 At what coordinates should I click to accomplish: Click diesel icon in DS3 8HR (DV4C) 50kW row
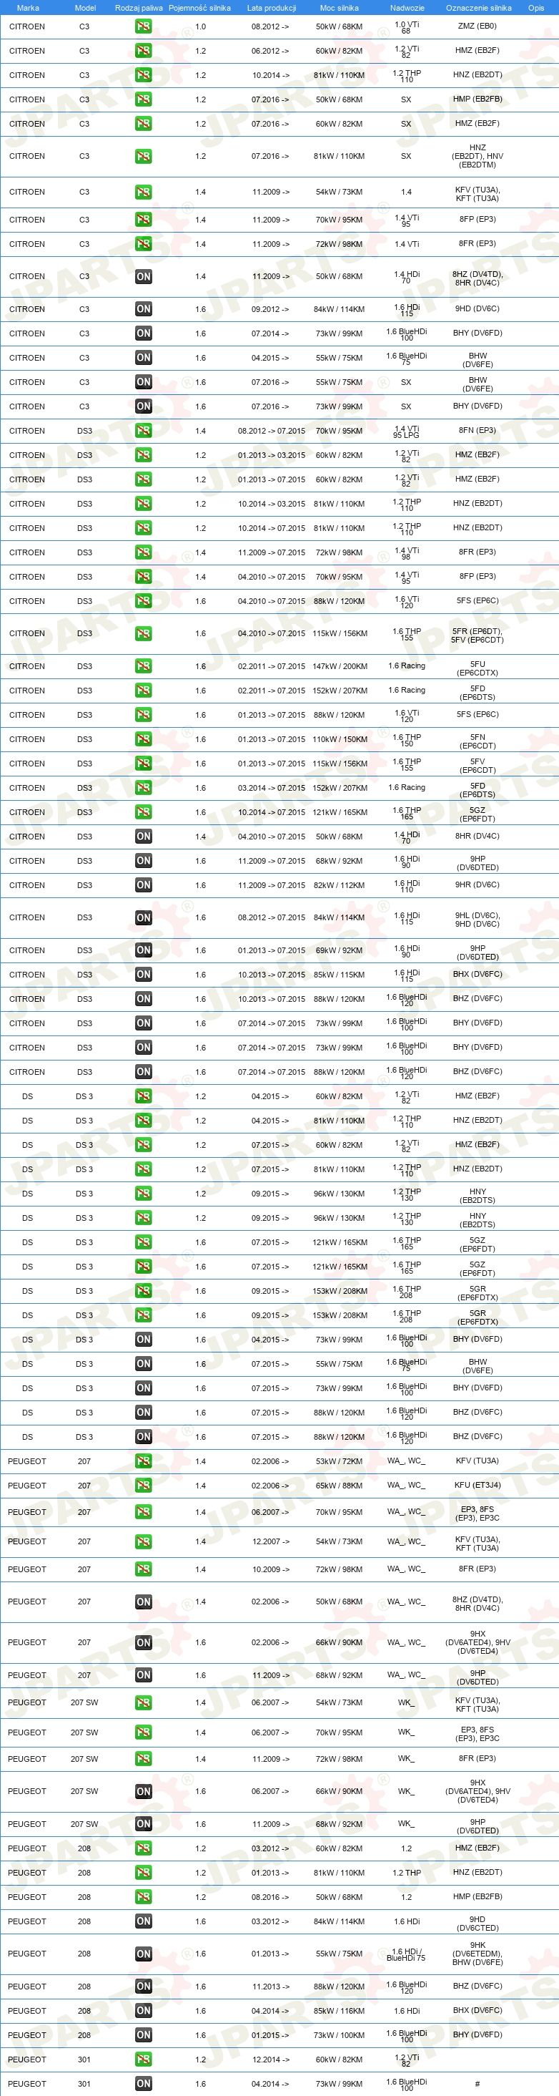click(x=143, y=837)
